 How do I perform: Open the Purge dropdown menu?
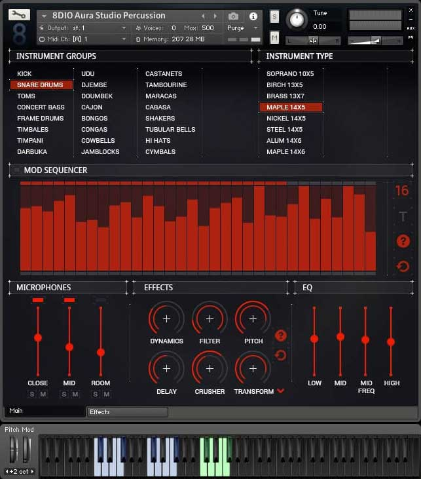pyautogui.click(x=255, y=28)
